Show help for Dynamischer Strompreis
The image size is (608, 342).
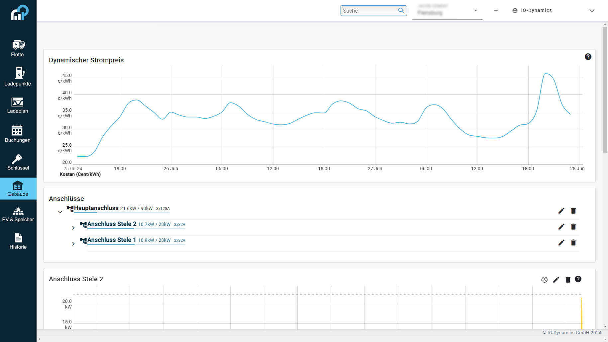coord(588,57)
